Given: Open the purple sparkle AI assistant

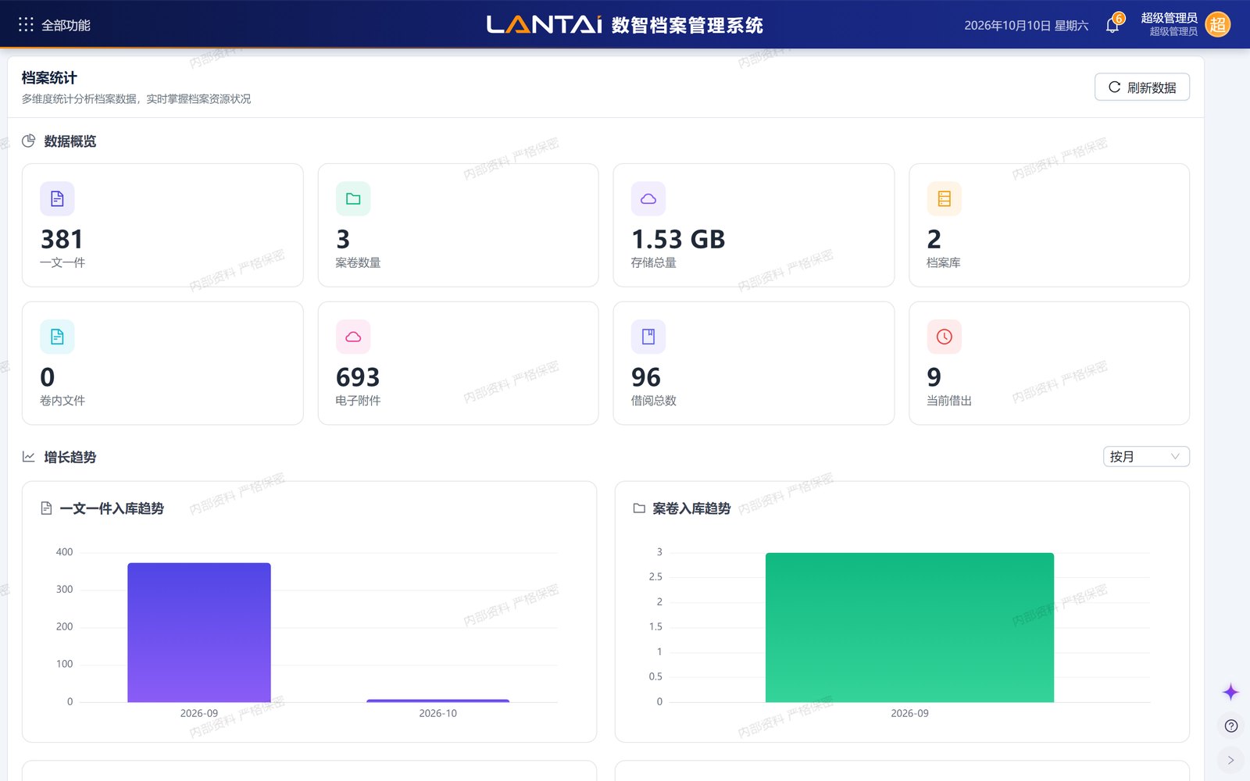Looking at the screenshot, I should click(1230, 692).
